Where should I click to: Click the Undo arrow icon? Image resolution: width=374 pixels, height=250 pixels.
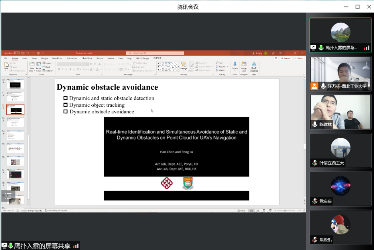pyautogui.click(x=27, y=53)
